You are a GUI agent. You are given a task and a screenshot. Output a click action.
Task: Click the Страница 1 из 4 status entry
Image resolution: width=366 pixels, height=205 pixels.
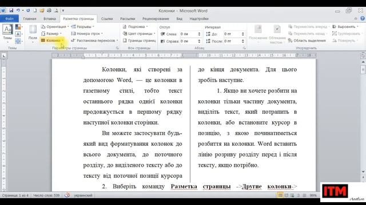tap(15, 195)
